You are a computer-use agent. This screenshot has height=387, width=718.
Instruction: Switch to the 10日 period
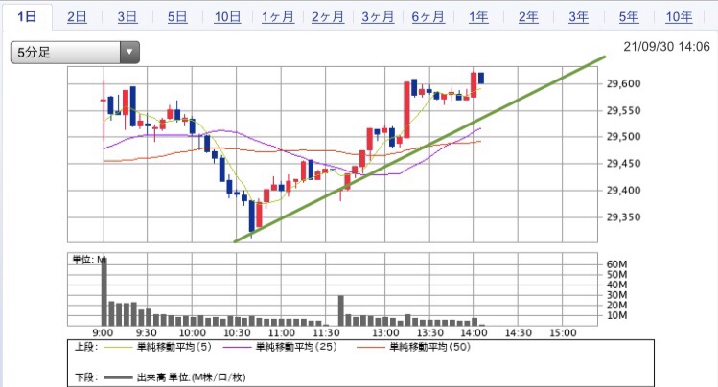[227, 17]
